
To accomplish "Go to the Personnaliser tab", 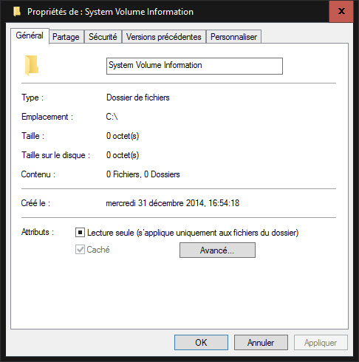I will [x=233, y=37].
